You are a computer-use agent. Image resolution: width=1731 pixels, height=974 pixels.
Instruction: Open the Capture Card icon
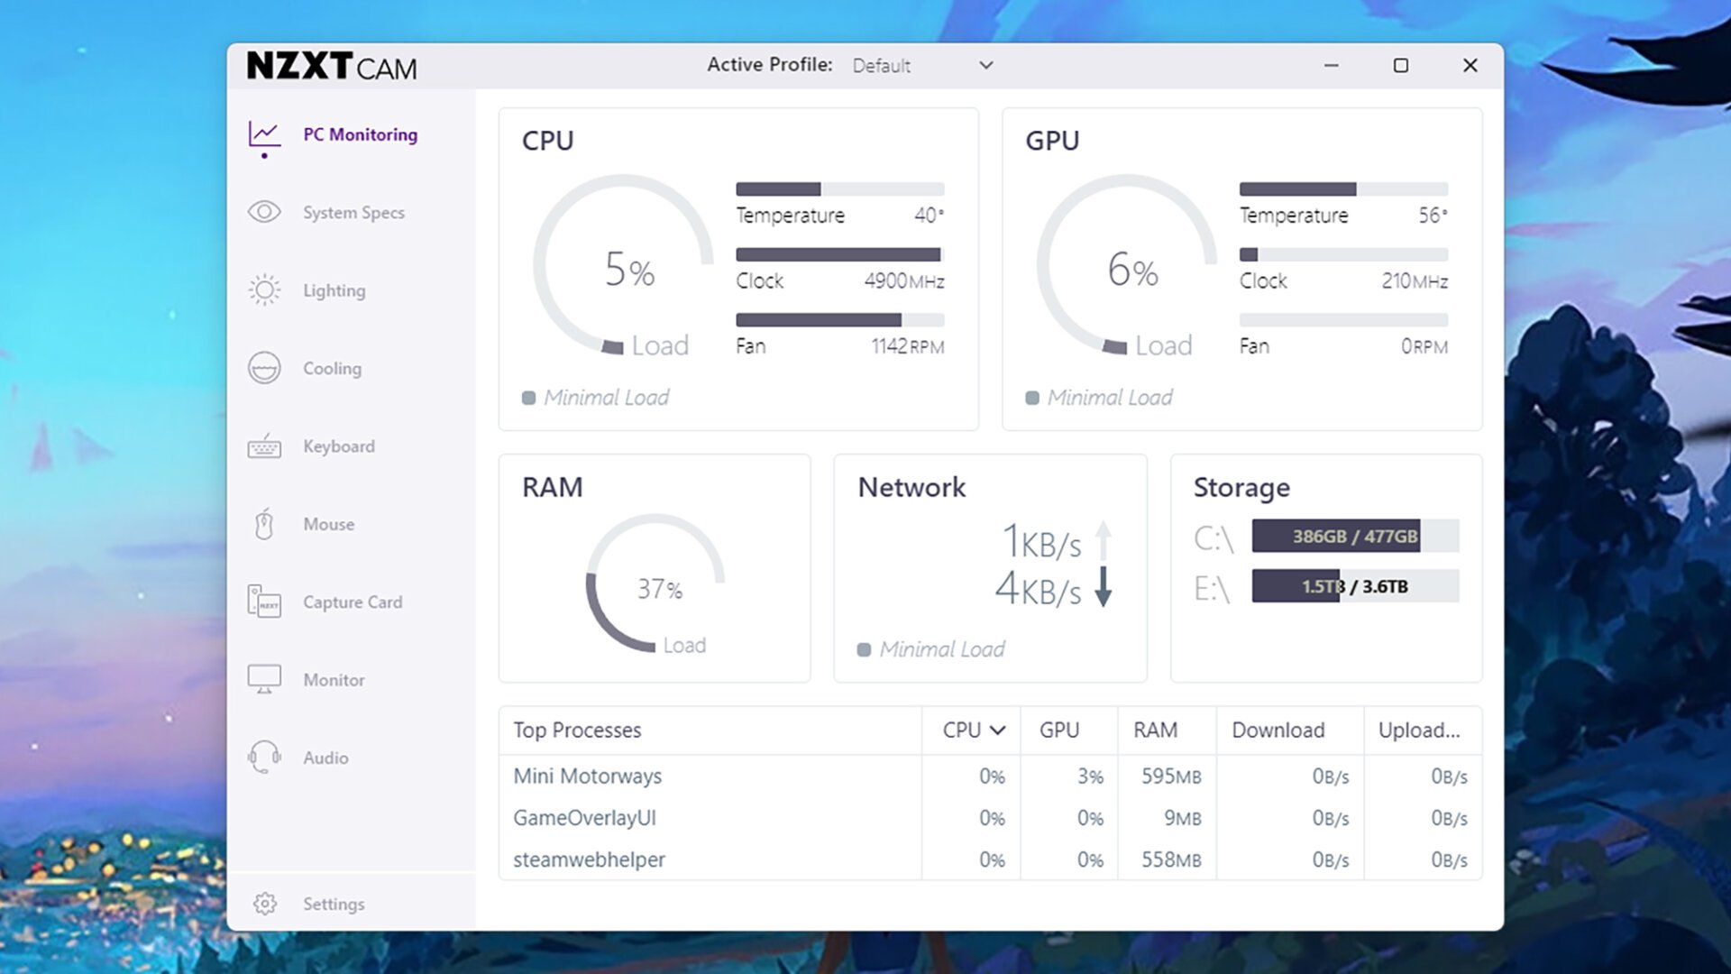(264, 602)
